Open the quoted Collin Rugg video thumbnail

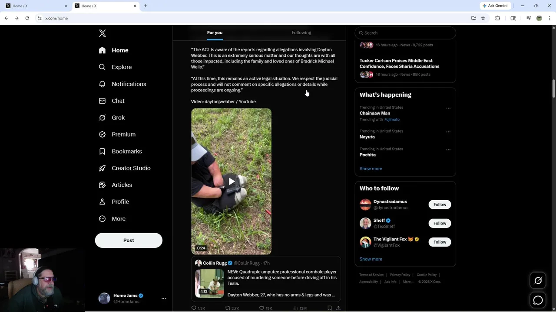click(x=209, y=283)
